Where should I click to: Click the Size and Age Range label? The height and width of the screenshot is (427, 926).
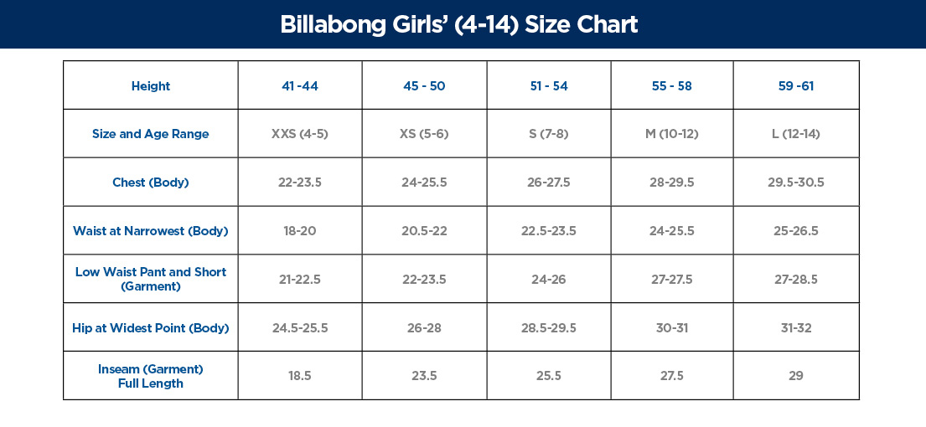click(151, 134)
